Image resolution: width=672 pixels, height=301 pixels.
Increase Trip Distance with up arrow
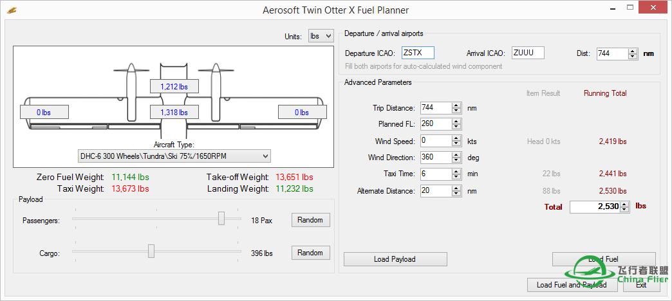pyautogui.click(x=456, y=105)
